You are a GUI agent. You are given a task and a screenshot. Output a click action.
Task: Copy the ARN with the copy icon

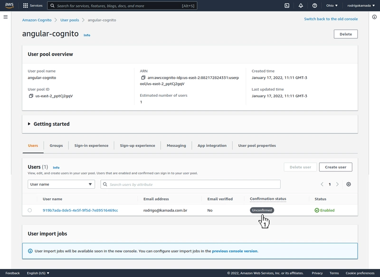click(x=143, y=78)
